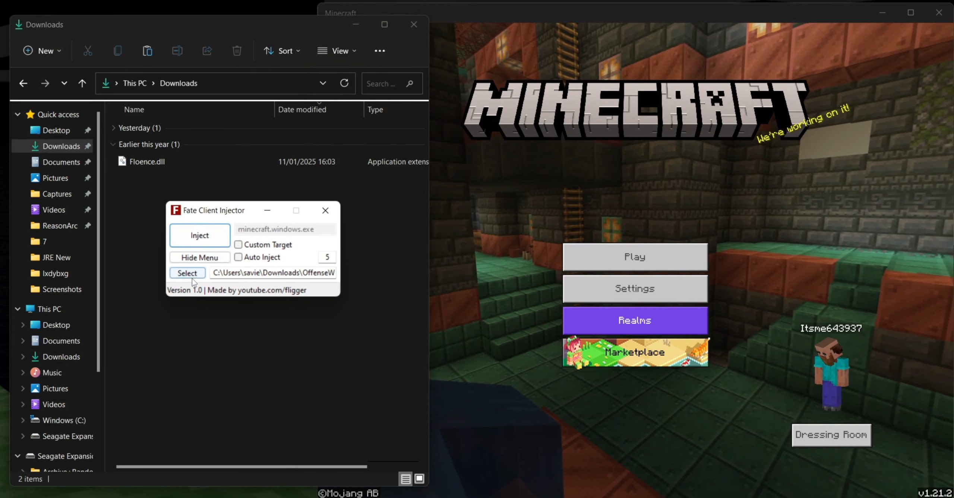Image resolution: width=954 pixels, height=498 pixels.
Task: Click the Paste clipboard icon
Action: 147,51
